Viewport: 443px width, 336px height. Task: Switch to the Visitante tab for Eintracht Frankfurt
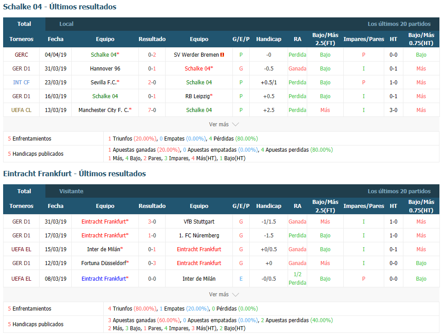click(71, 191)
